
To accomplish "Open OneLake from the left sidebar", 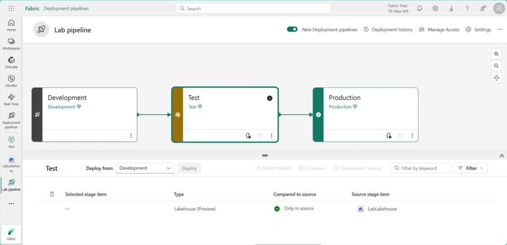I will coord(11,62).
